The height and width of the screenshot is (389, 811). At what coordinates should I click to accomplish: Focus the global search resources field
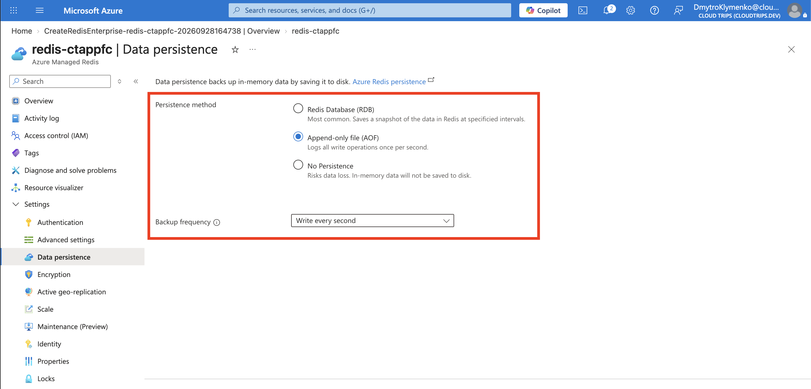pyautogui.click(x=370, y=10)
